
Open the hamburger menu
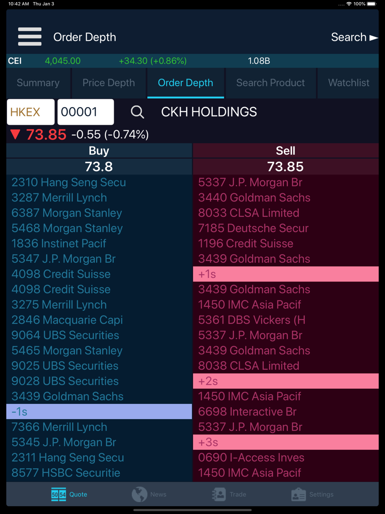point(30,37)
